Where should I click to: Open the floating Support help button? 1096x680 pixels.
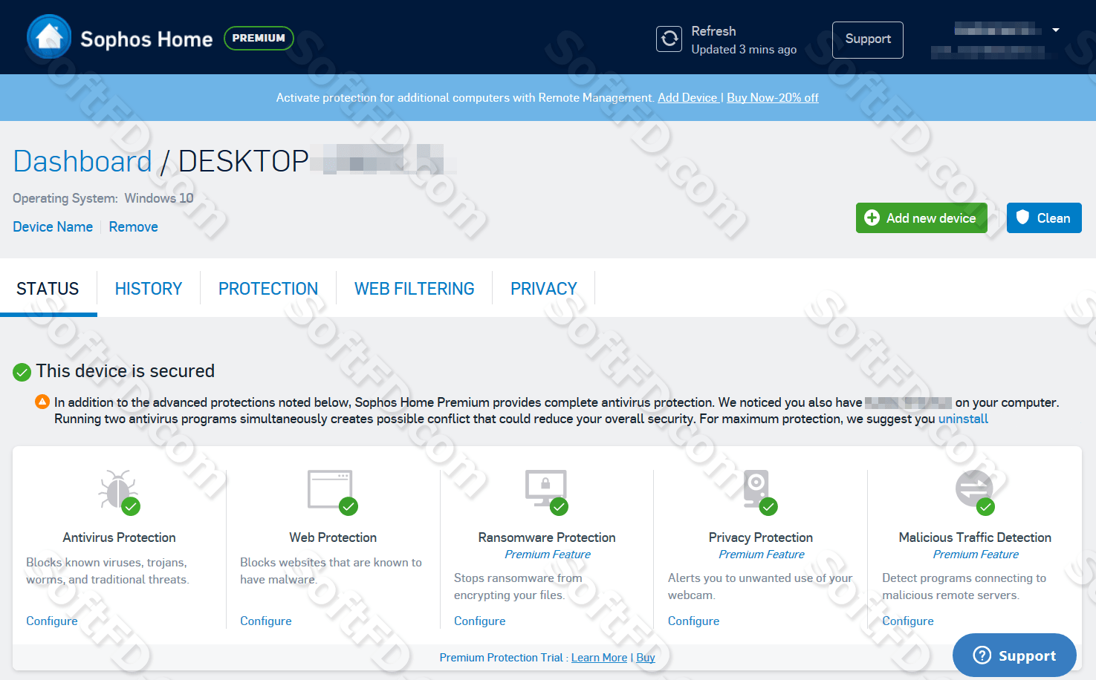[1014, 656]
